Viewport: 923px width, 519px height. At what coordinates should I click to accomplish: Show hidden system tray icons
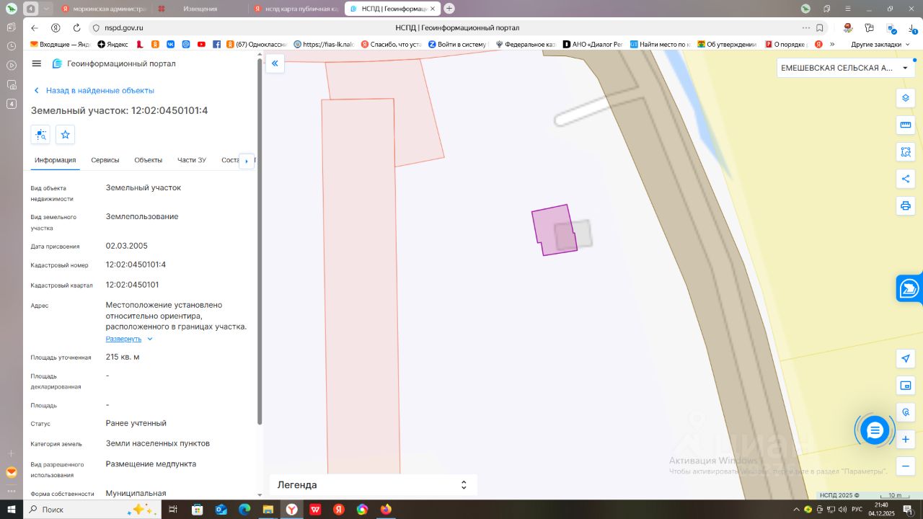pyautogui.click(x=795, y=510)
